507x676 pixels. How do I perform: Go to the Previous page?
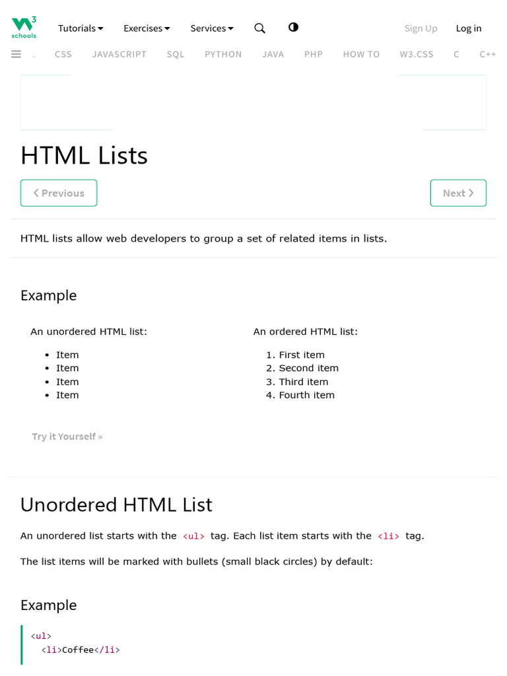click(59, 193)
